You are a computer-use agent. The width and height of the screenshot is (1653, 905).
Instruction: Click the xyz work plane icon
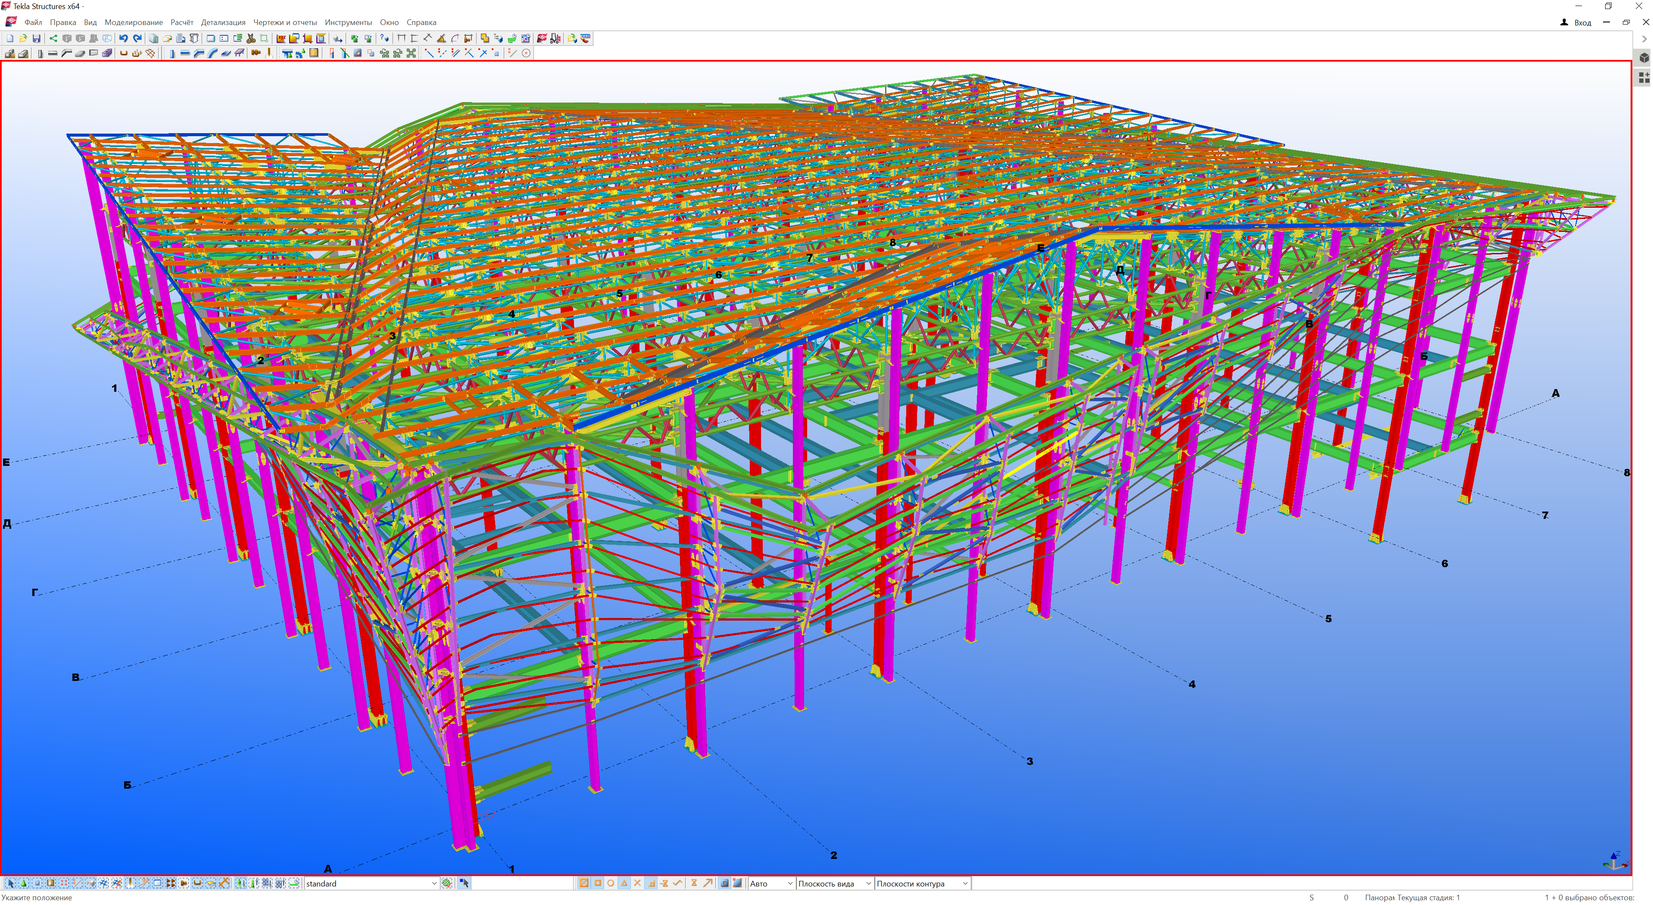(282, 38)
